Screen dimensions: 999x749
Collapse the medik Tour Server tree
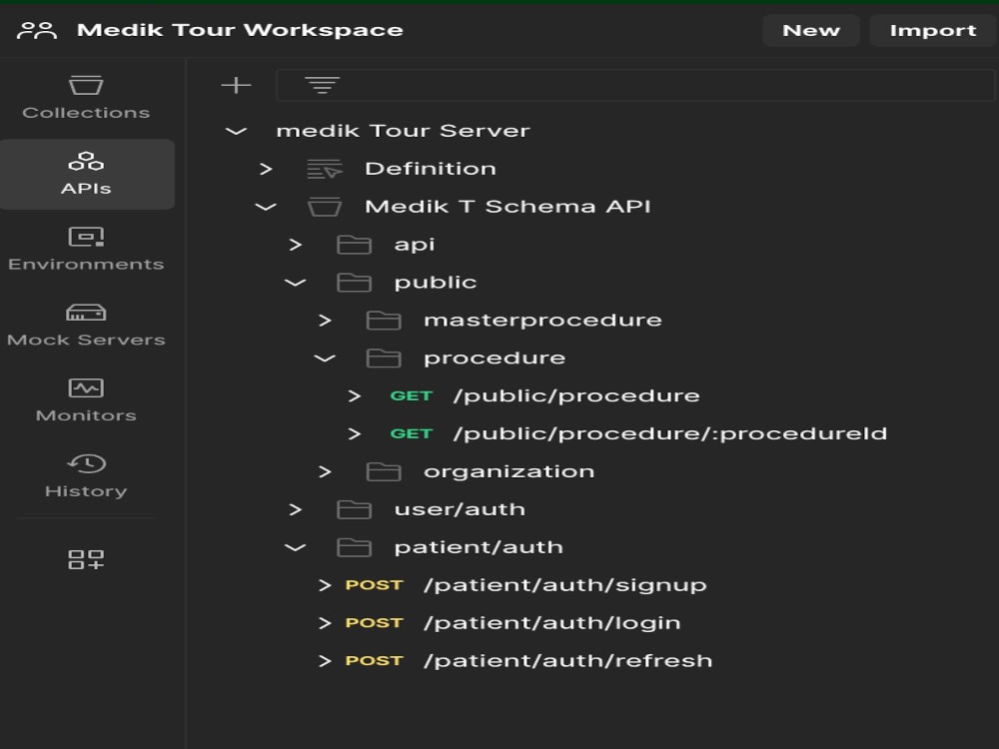pos(236,130)
